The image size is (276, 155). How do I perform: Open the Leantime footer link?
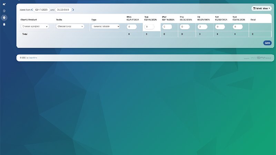(x=33, y=58)
